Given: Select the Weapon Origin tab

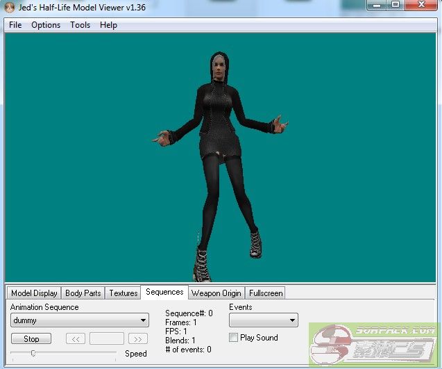Looking at the screenshot, I should (x=216, y=293).
